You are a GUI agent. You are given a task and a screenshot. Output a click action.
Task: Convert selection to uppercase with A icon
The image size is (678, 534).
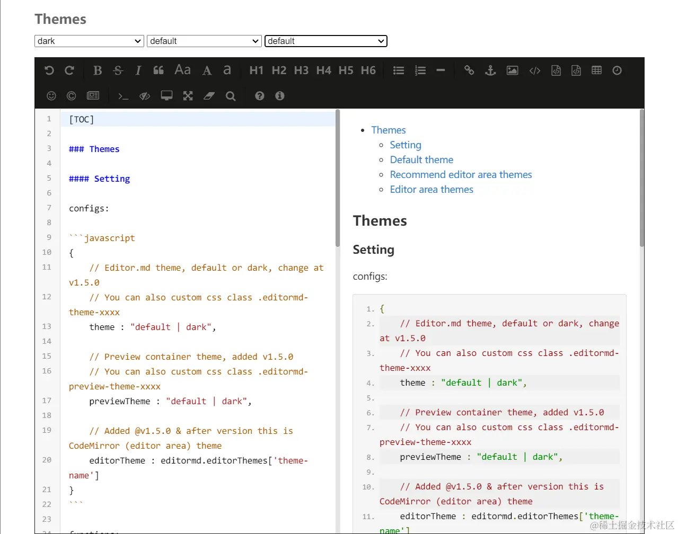[207, 70]
